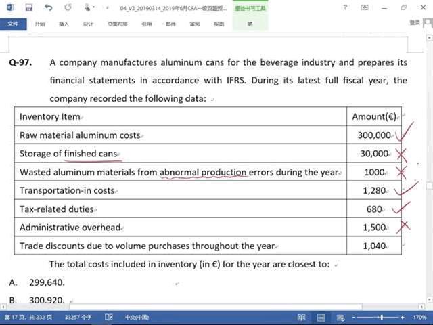Click 'The total costs included in inventory' sentence
This screenshot has height=325, width=433.
(189, 264)
